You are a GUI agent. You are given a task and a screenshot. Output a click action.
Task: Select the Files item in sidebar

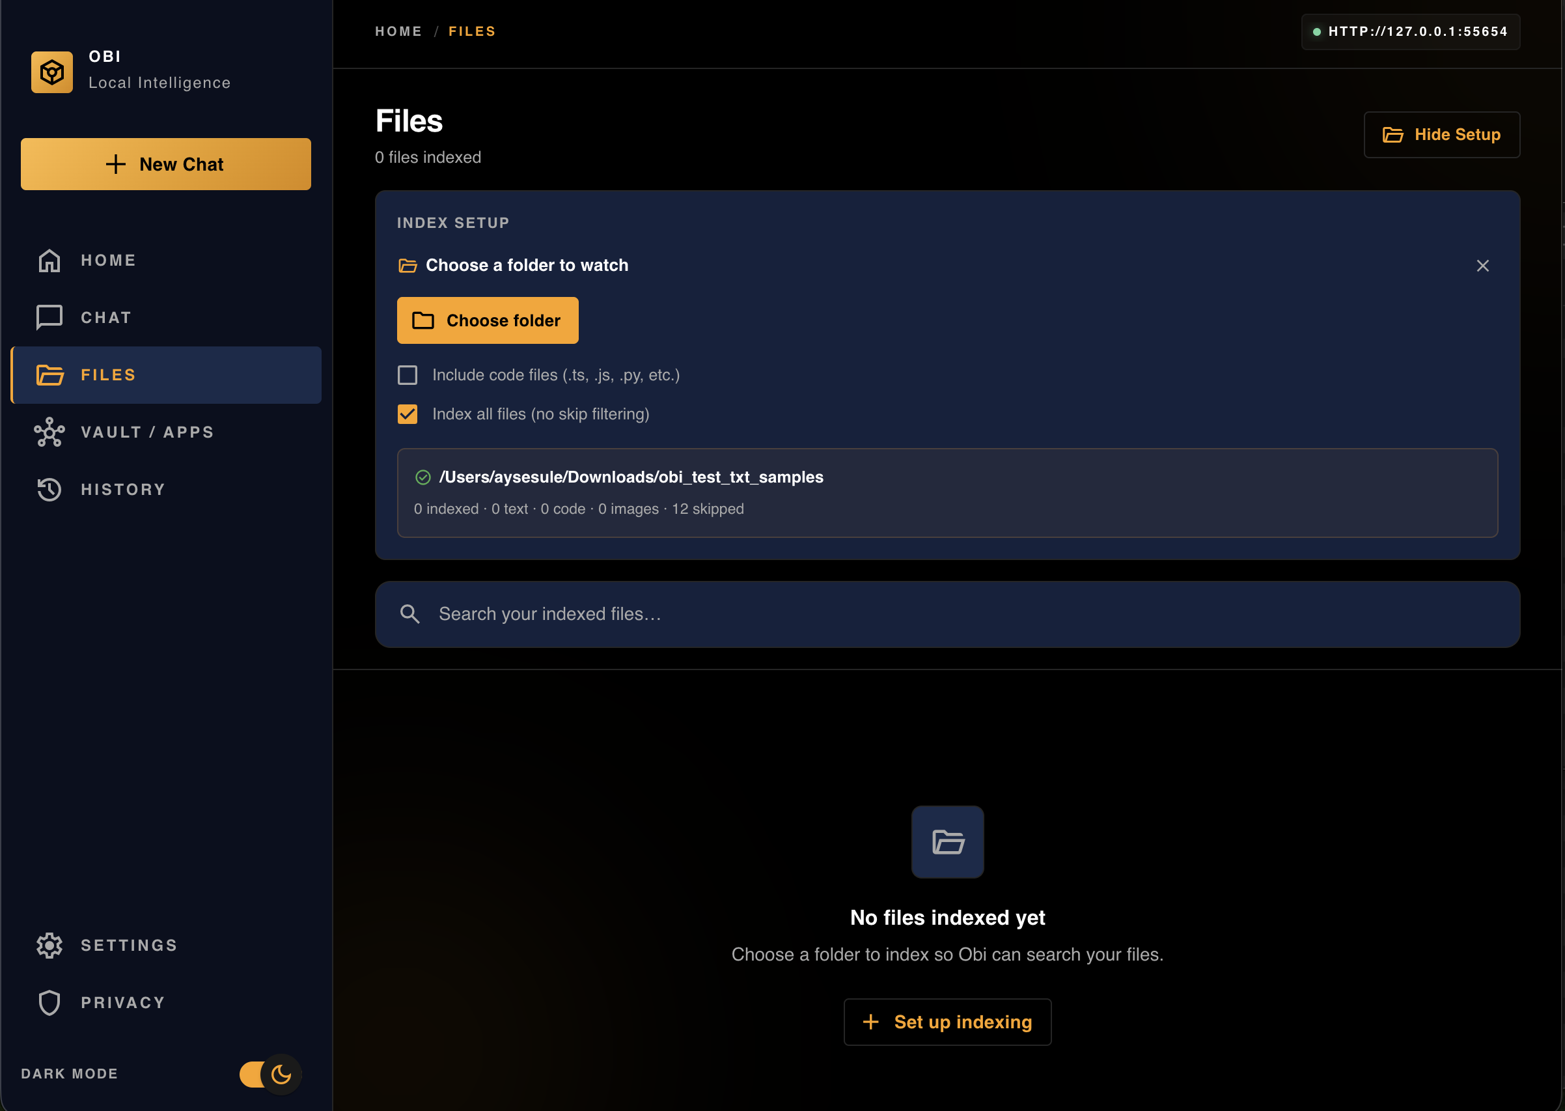pos(166,375)
